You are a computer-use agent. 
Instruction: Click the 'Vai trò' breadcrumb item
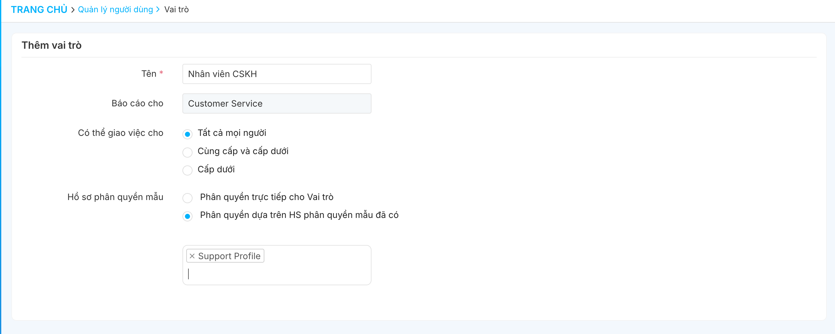(x=176, y=10)
